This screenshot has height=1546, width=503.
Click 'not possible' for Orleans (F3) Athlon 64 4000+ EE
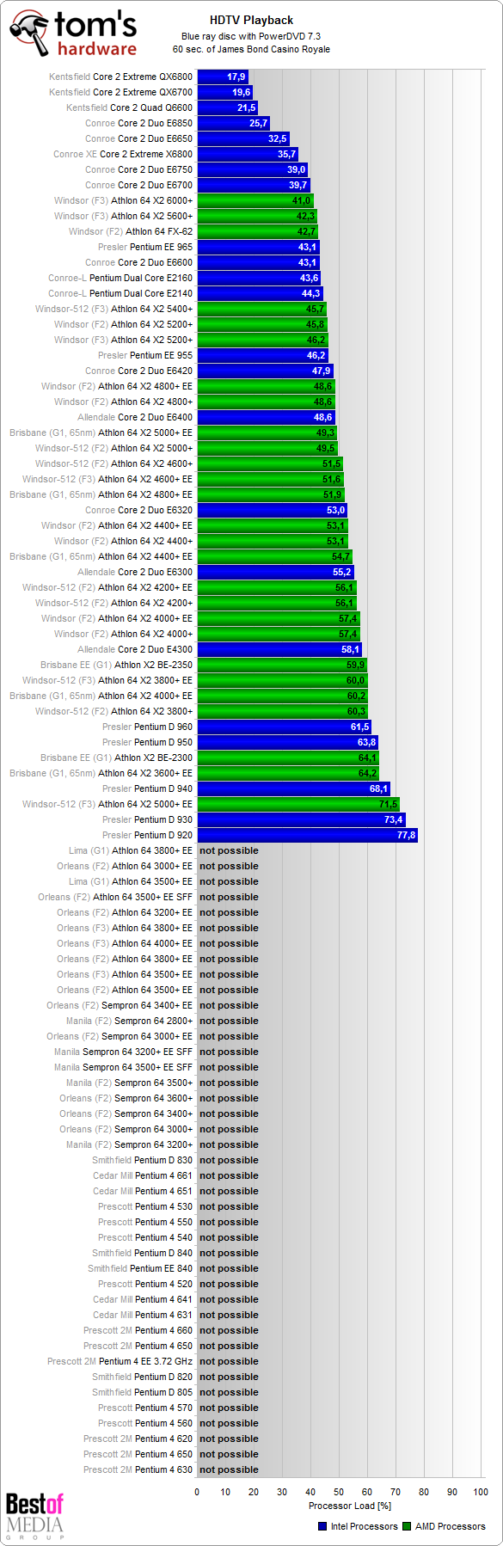(x=229, y=943)
